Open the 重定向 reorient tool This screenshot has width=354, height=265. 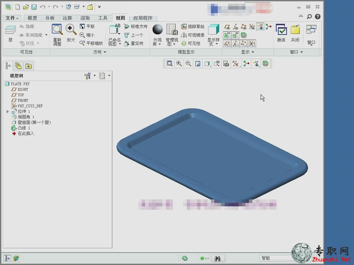pyautogui.click(x=134, y=43)
